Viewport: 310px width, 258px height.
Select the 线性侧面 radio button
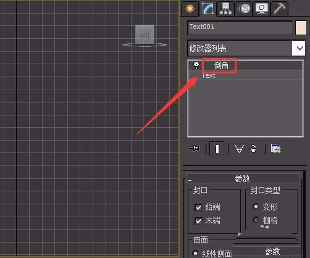pos(195,253)
